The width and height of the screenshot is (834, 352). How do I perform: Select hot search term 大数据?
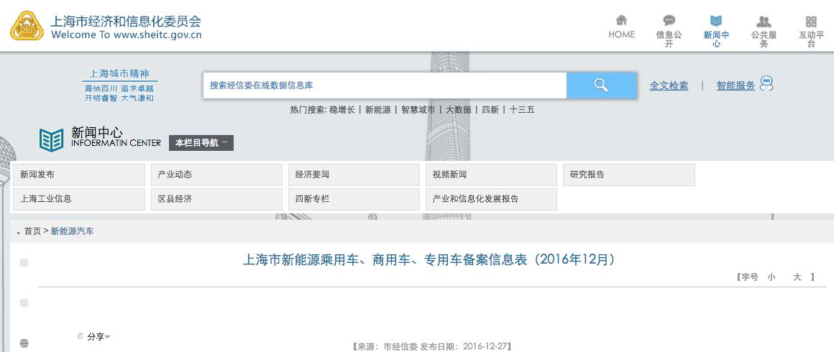459,109
